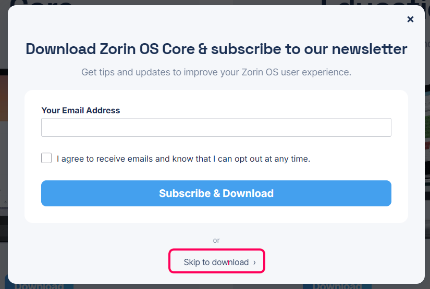Click the orange background image on left edge
The width and height of the screenshot is (430, 289).
[x=4, y=98]
